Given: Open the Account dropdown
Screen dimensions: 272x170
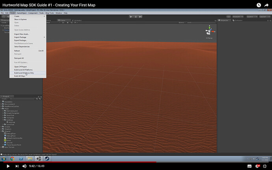Looking at the screenshot, I should click(x=238, y=17).
